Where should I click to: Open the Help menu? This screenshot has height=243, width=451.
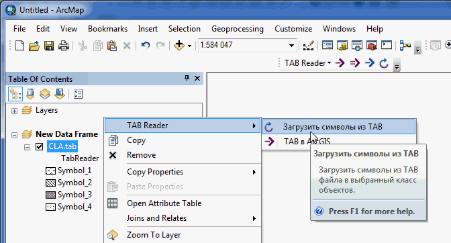tap(374, 29)
